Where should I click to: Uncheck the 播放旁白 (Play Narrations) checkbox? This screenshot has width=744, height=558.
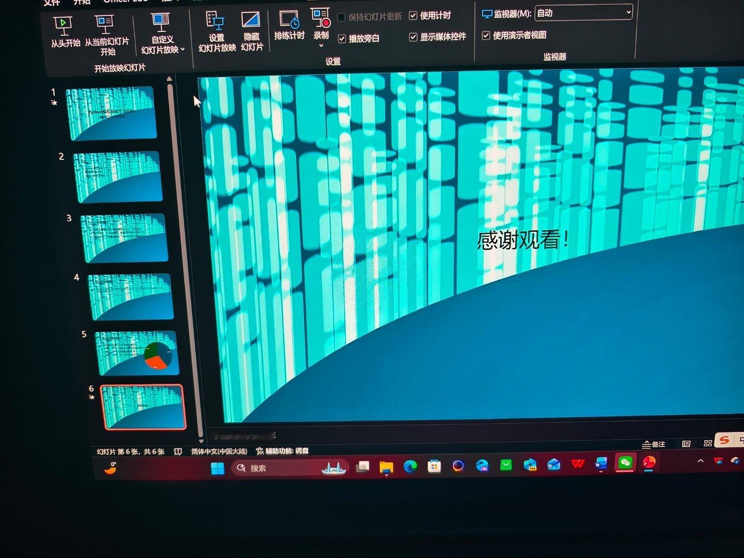click(342, 39)
